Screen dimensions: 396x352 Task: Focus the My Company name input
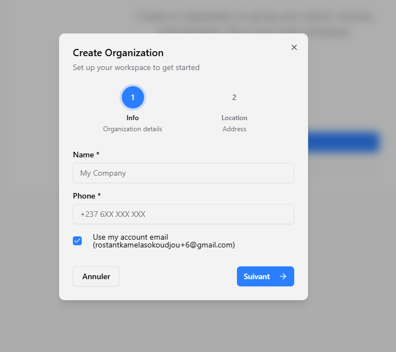coord(183,173)
